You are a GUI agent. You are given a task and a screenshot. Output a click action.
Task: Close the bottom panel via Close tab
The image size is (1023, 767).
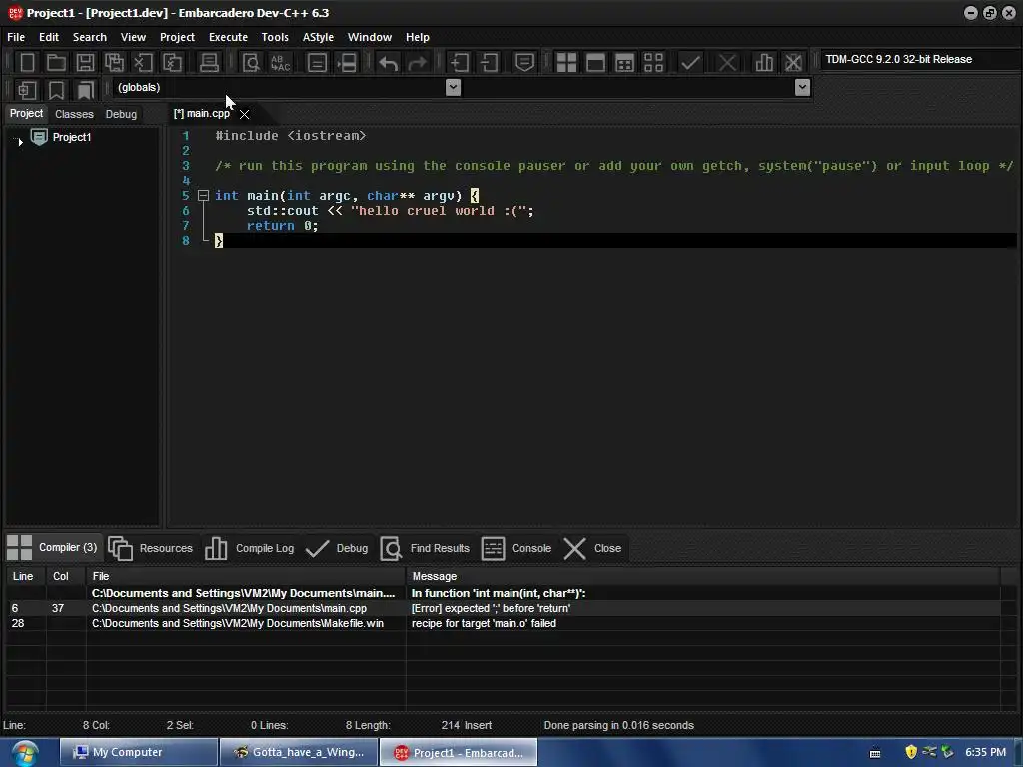click(x=592, y=548)
